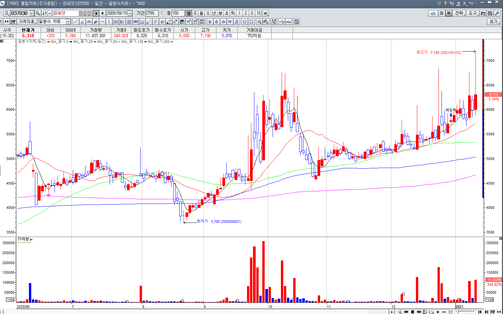
Task: Open chart properties icon at bottom right
Action: 493,312
